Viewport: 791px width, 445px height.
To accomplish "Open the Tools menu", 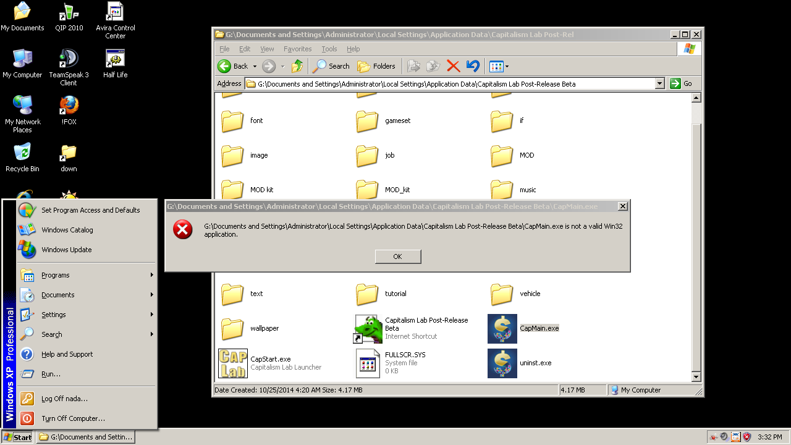I will point(329,49).
